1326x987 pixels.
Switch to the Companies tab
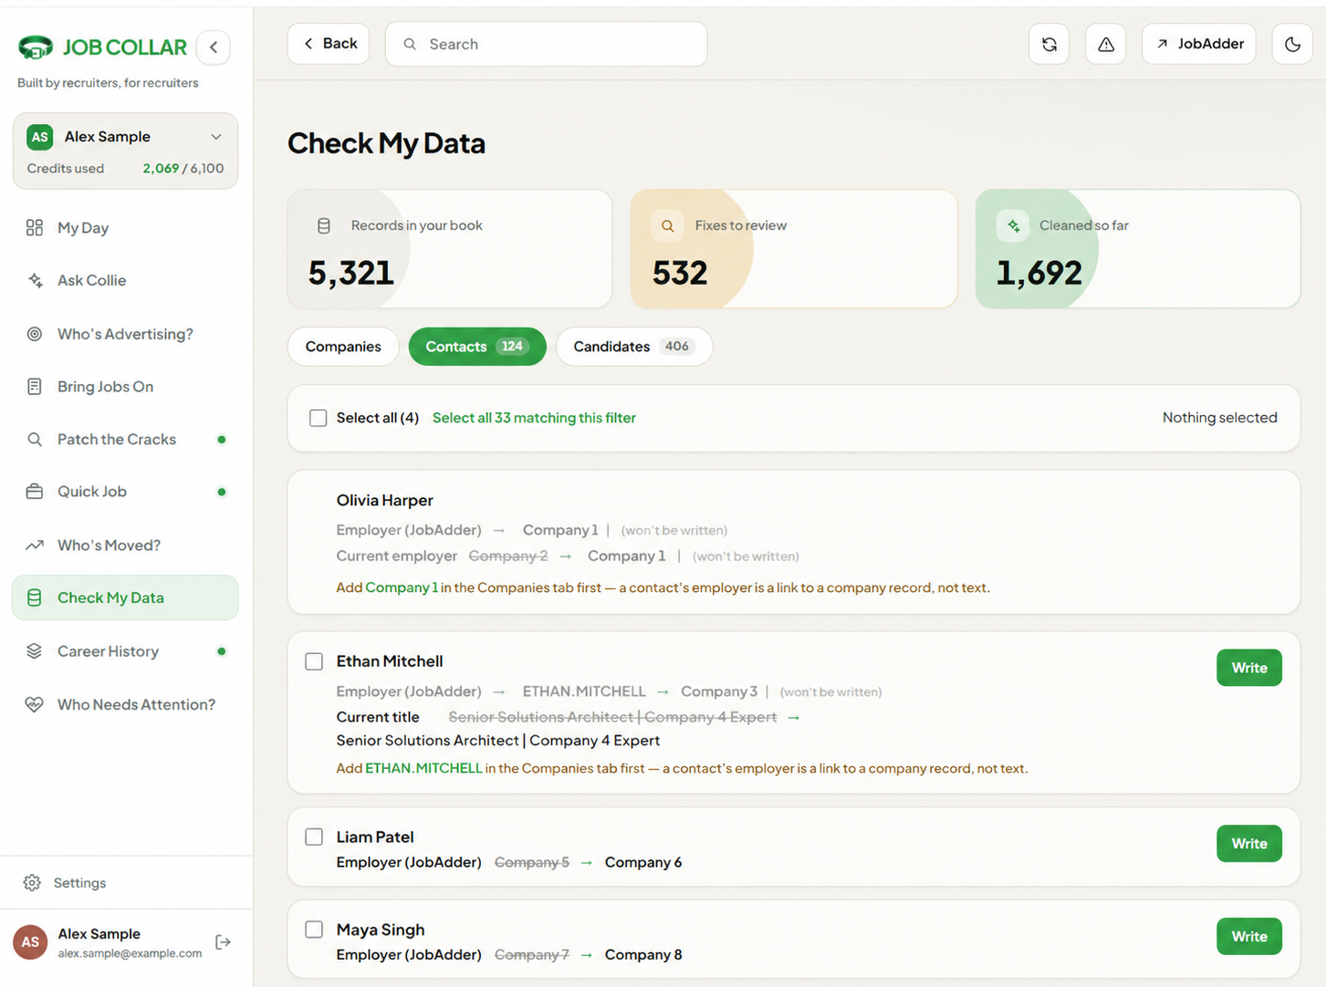[343, 347]
